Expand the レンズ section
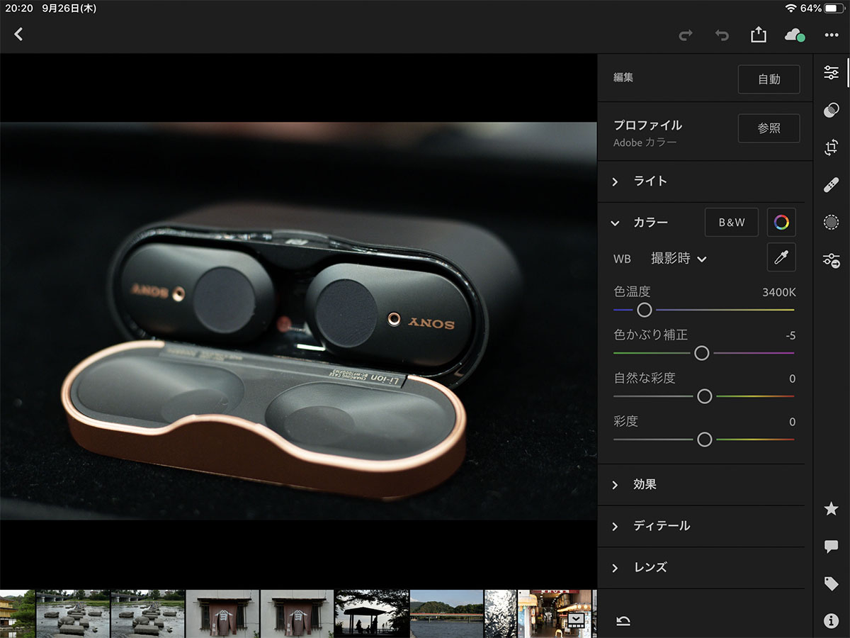Viewport: 850px width, 638px height. (x=701, y=568)
